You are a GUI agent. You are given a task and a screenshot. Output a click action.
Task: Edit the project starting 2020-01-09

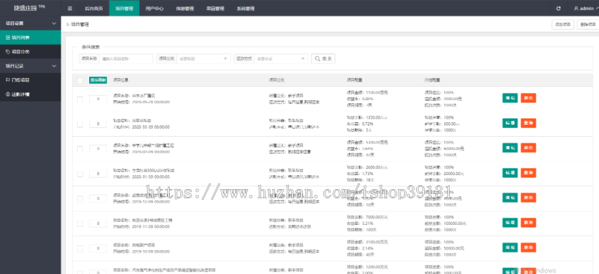tap(510, 172)
